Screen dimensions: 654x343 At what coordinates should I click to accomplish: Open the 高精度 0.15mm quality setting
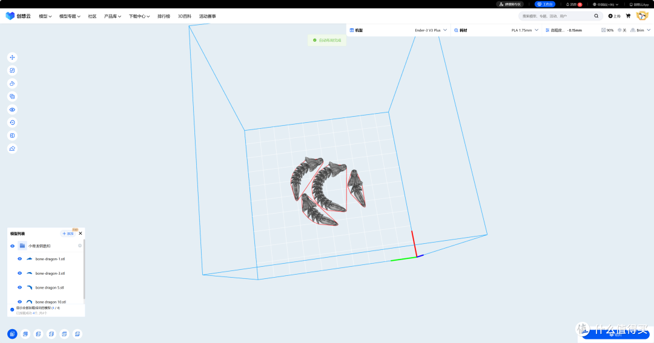(x=564, y=30)
